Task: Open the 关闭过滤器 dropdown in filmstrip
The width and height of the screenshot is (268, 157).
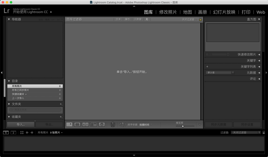Action: pos(245,132)
